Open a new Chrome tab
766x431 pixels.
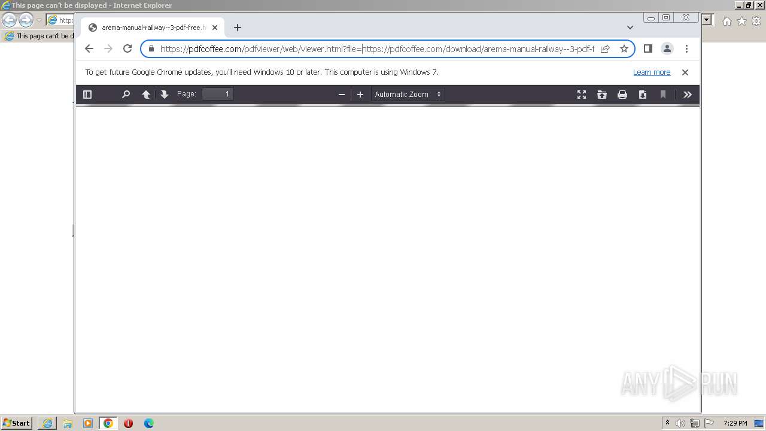tap(238, 28)
